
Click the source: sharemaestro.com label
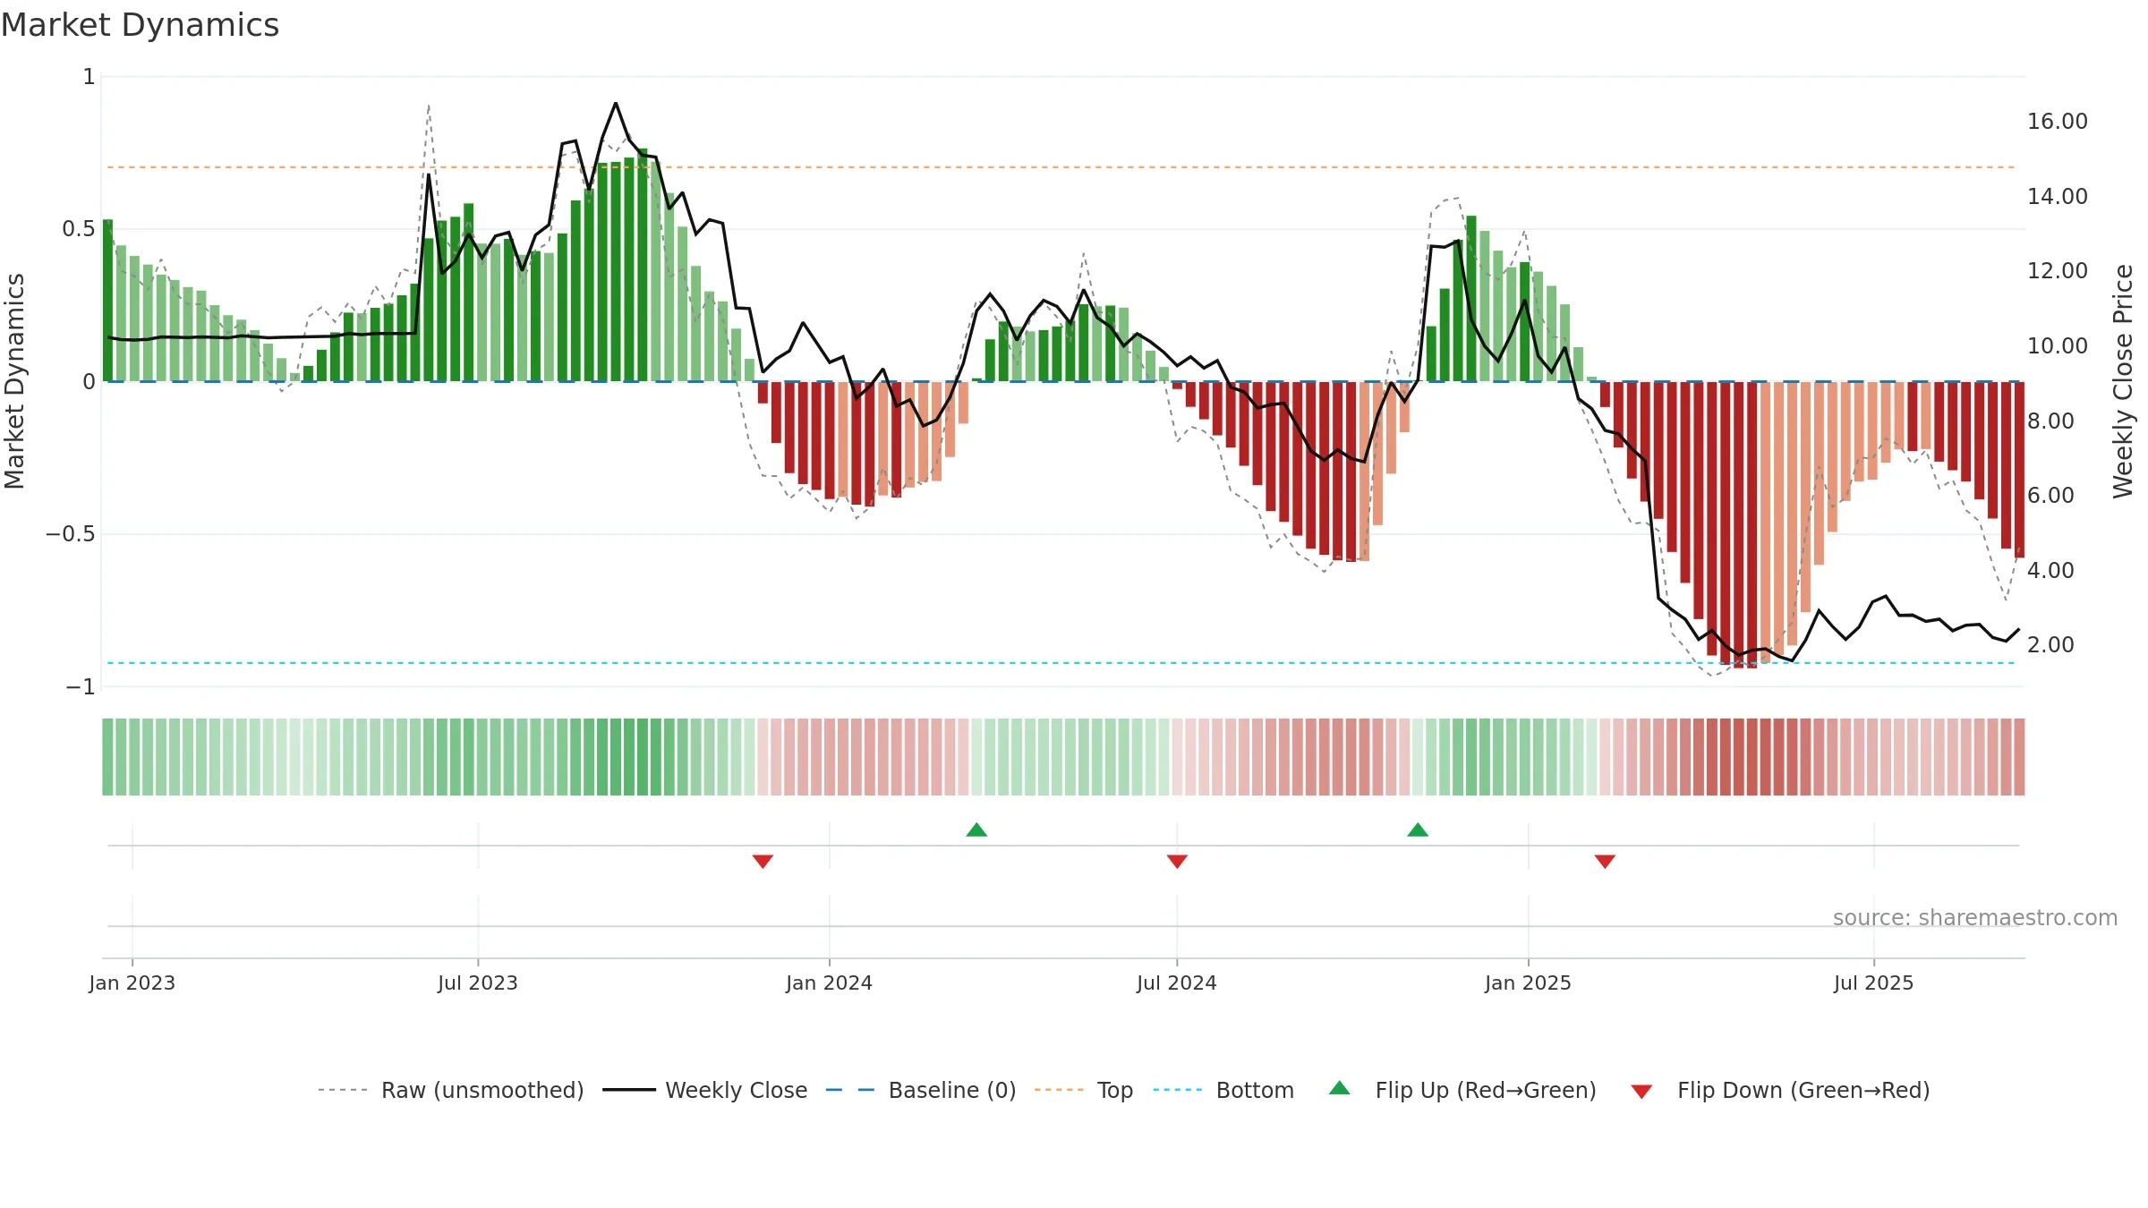tap(1975, 917)
